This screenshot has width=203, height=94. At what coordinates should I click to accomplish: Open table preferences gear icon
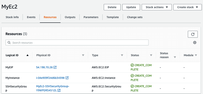tap(195, 43)
